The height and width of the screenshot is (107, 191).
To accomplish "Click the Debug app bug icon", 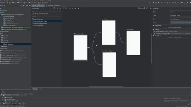I will click(x=167, y=3).
